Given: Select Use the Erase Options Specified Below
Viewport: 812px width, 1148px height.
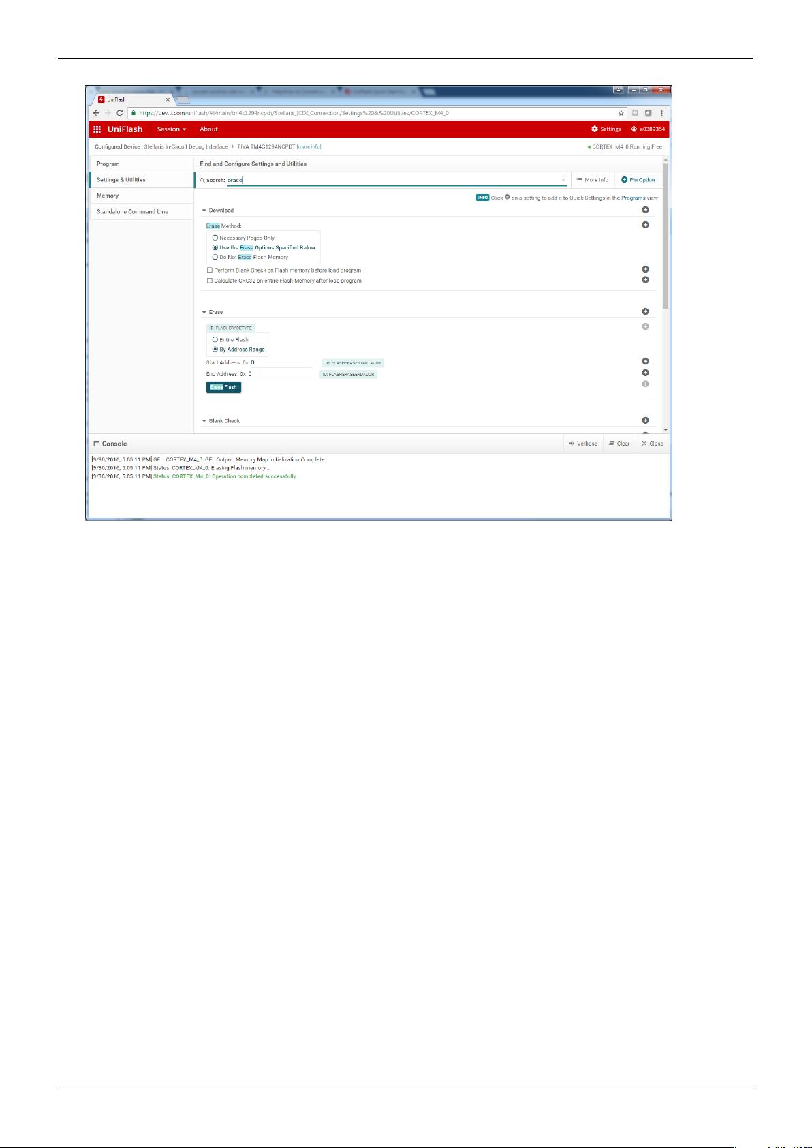Looking at the screenshot, I should pyautogui.click(x=215, y=247).
